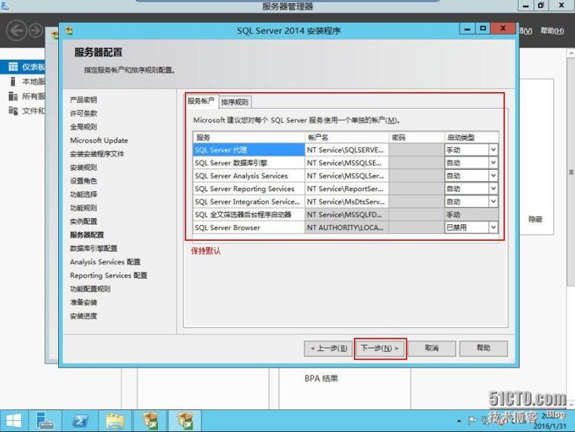
Task: Click the 下一步(N) button
Action: point(380,348)
